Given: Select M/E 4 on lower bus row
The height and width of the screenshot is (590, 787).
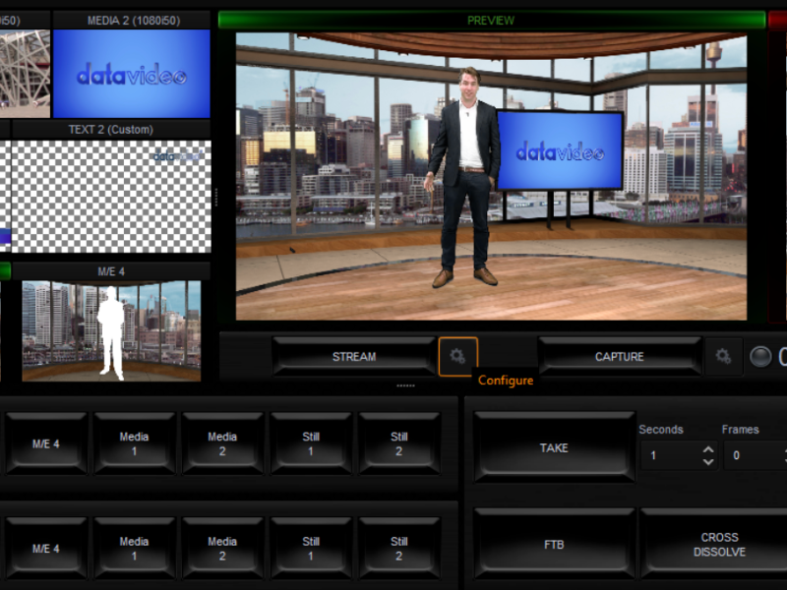Looking at the screenshot, I should 46,549.
